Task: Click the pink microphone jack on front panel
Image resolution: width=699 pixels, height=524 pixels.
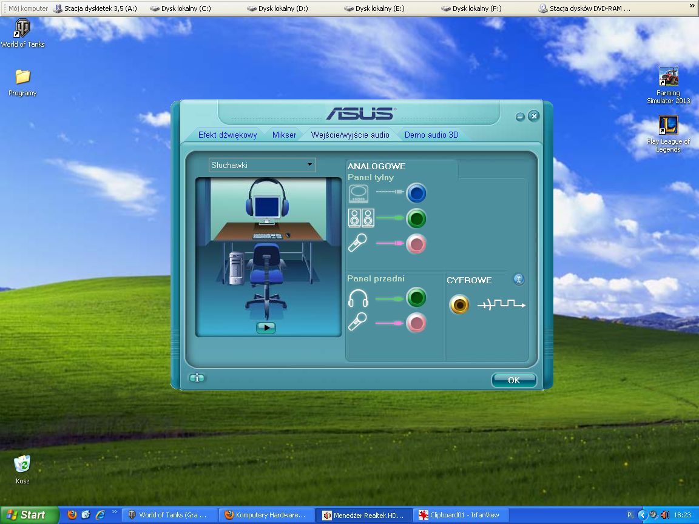Action: [x=416, y=323]
